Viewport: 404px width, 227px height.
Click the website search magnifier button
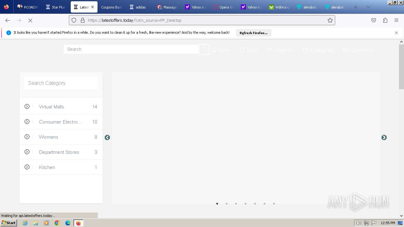tap(204, 49)
